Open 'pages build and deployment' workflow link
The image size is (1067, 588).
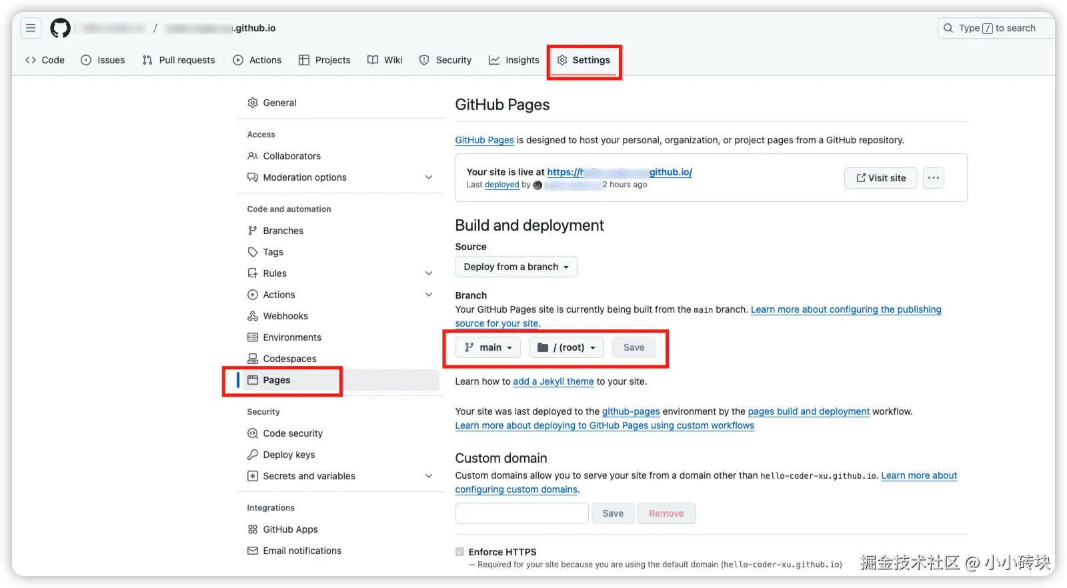point(808,411)
